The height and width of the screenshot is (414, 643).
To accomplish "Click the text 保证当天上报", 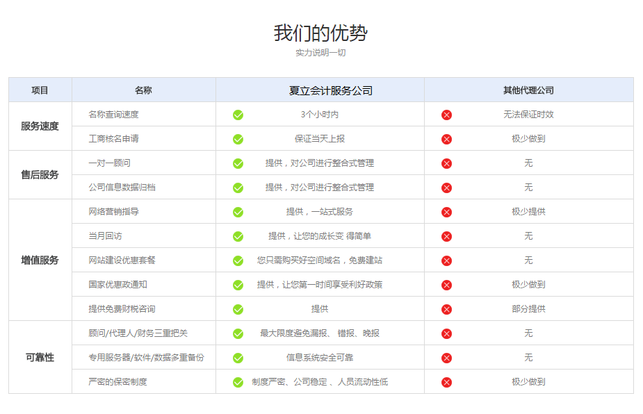I will (320, 139).
